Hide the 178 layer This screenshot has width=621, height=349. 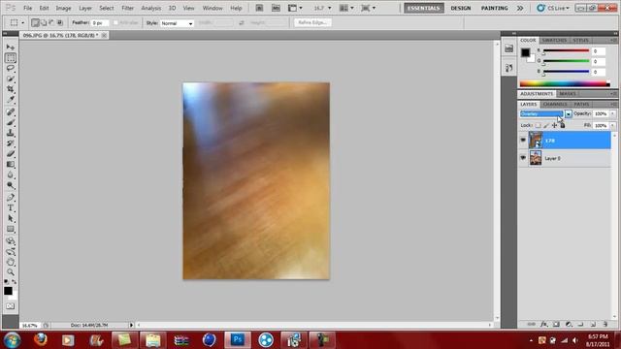[x=523, y=140]
